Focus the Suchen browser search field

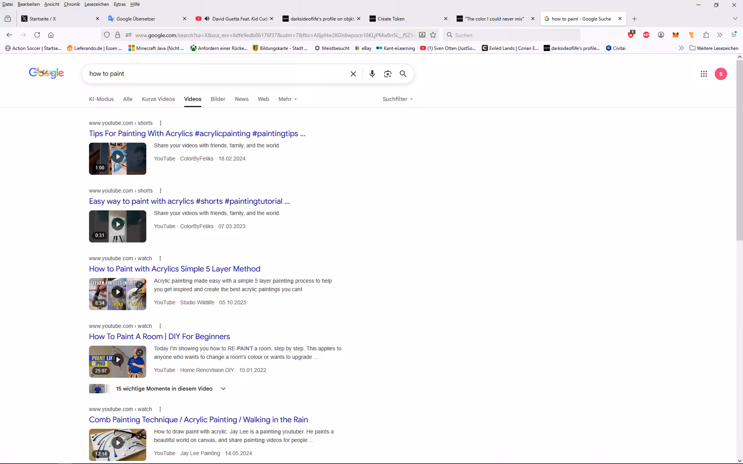(512, 35)
